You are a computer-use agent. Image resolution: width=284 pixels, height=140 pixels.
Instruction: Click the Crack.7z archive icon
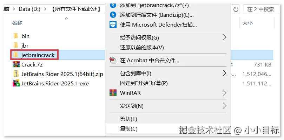[x=16, y=64]
